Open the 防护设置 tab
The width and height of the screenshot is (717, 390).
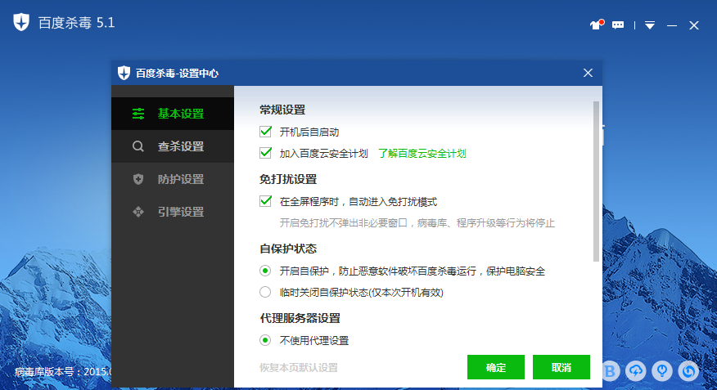(173, 179)
